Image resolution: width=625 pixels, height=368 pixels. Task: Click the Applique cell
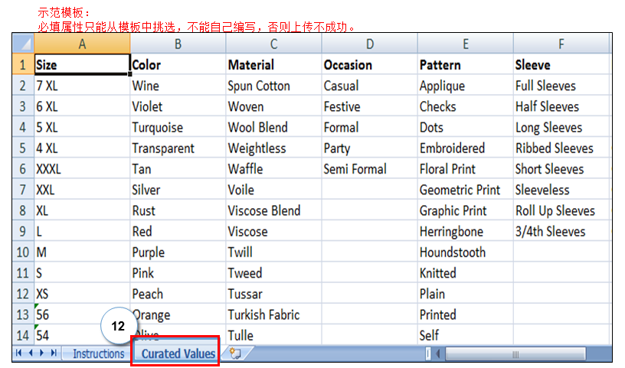(x=465, y=85)
